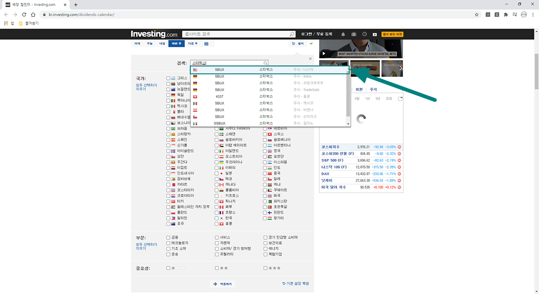Click the suggestion list scrollbar down arrow

(x=348, y=124)
